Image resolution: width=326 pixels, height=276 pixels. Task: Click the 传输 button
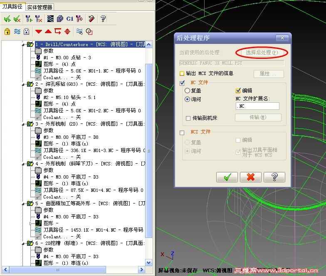tap(258, 118)
